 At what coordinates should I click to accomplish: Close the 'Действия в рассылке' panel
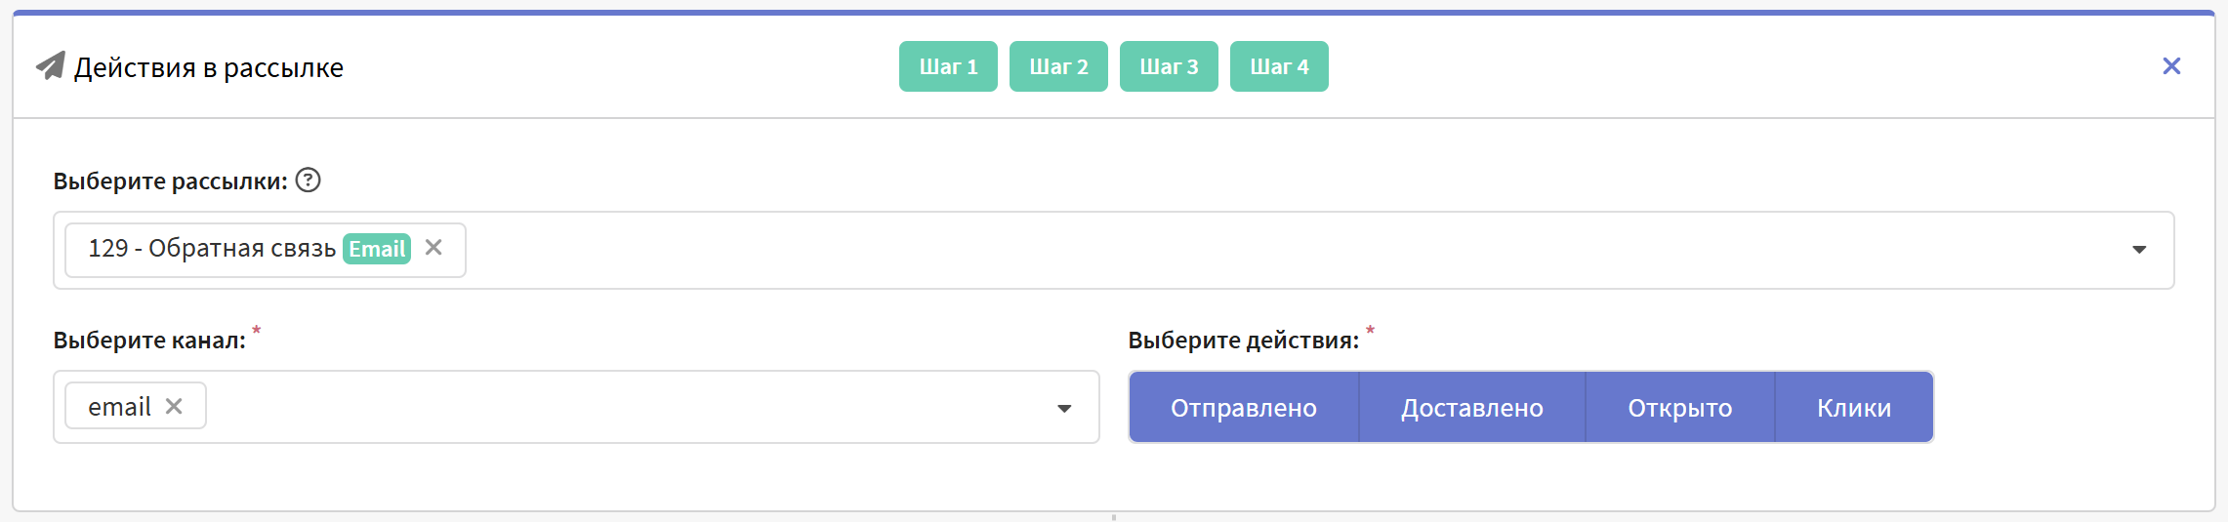tap(2171, 66)
